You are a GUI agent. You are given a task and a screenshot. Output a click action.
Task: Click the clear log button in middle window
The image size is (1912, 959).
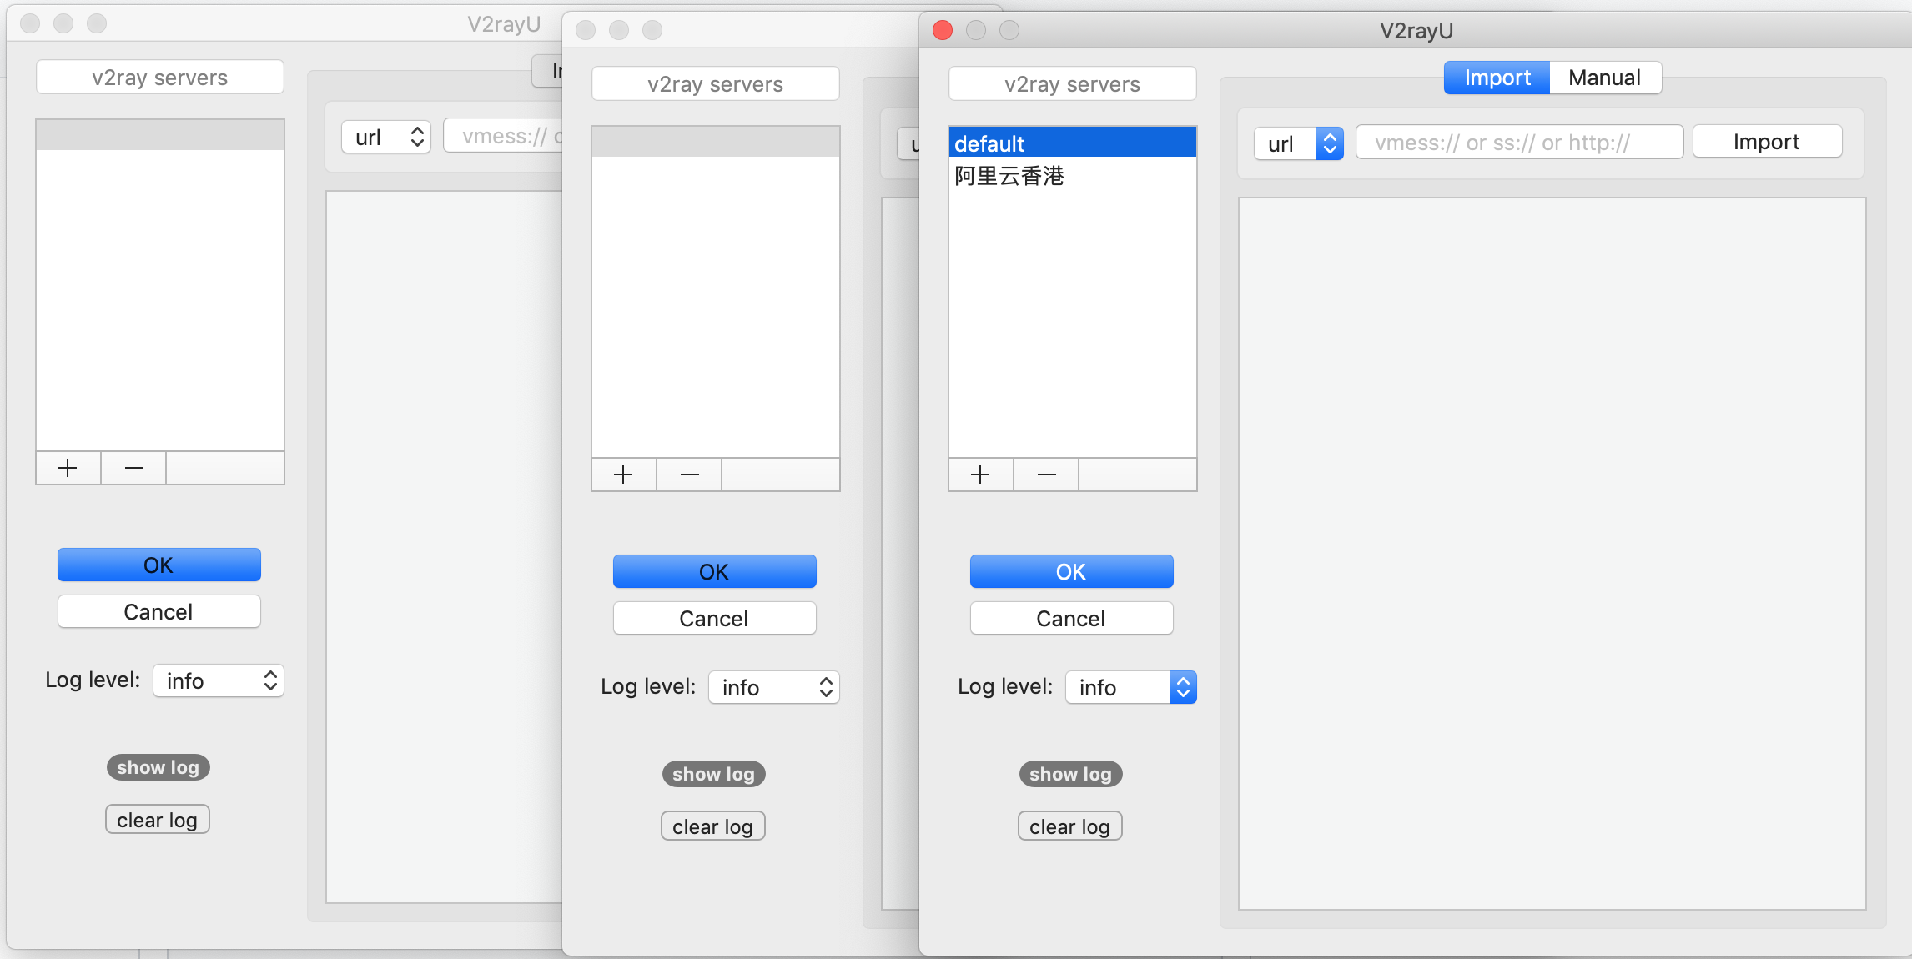pyautogui.click(x=712, y=826)
